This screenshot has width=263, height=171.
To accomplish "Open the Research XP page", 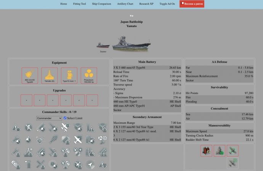I will [x=146, y=4].
